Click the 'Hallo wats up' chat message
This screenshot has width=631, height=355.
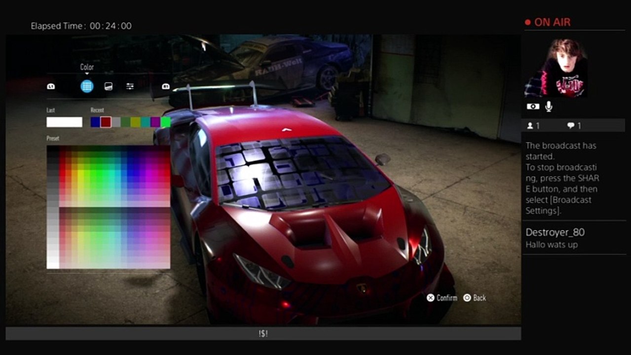(x=552, y=245)
